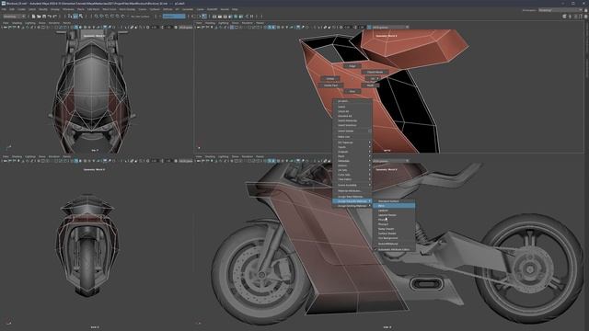
Task: Choose Ramp Shader material
Action: tap(394, 229)
